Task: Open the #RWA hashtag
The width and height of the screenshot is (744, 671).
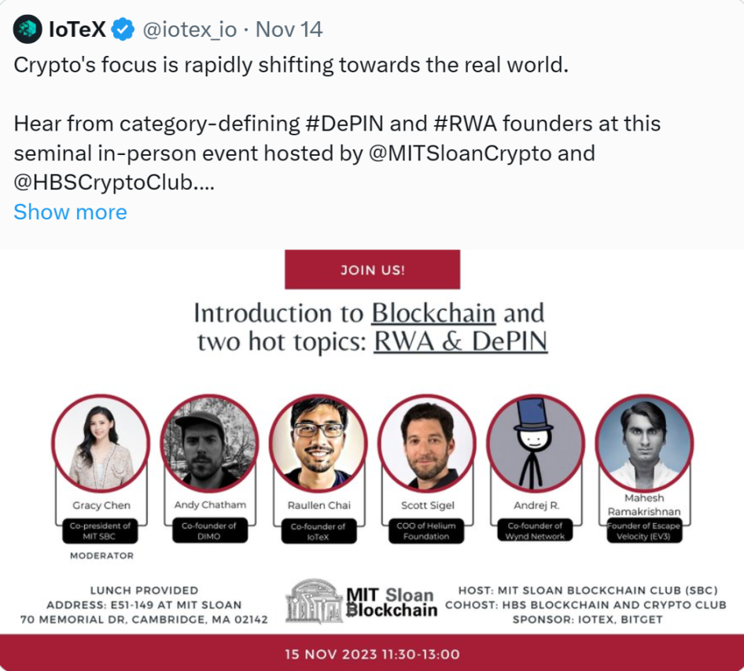Action: [x=465, y=124]
